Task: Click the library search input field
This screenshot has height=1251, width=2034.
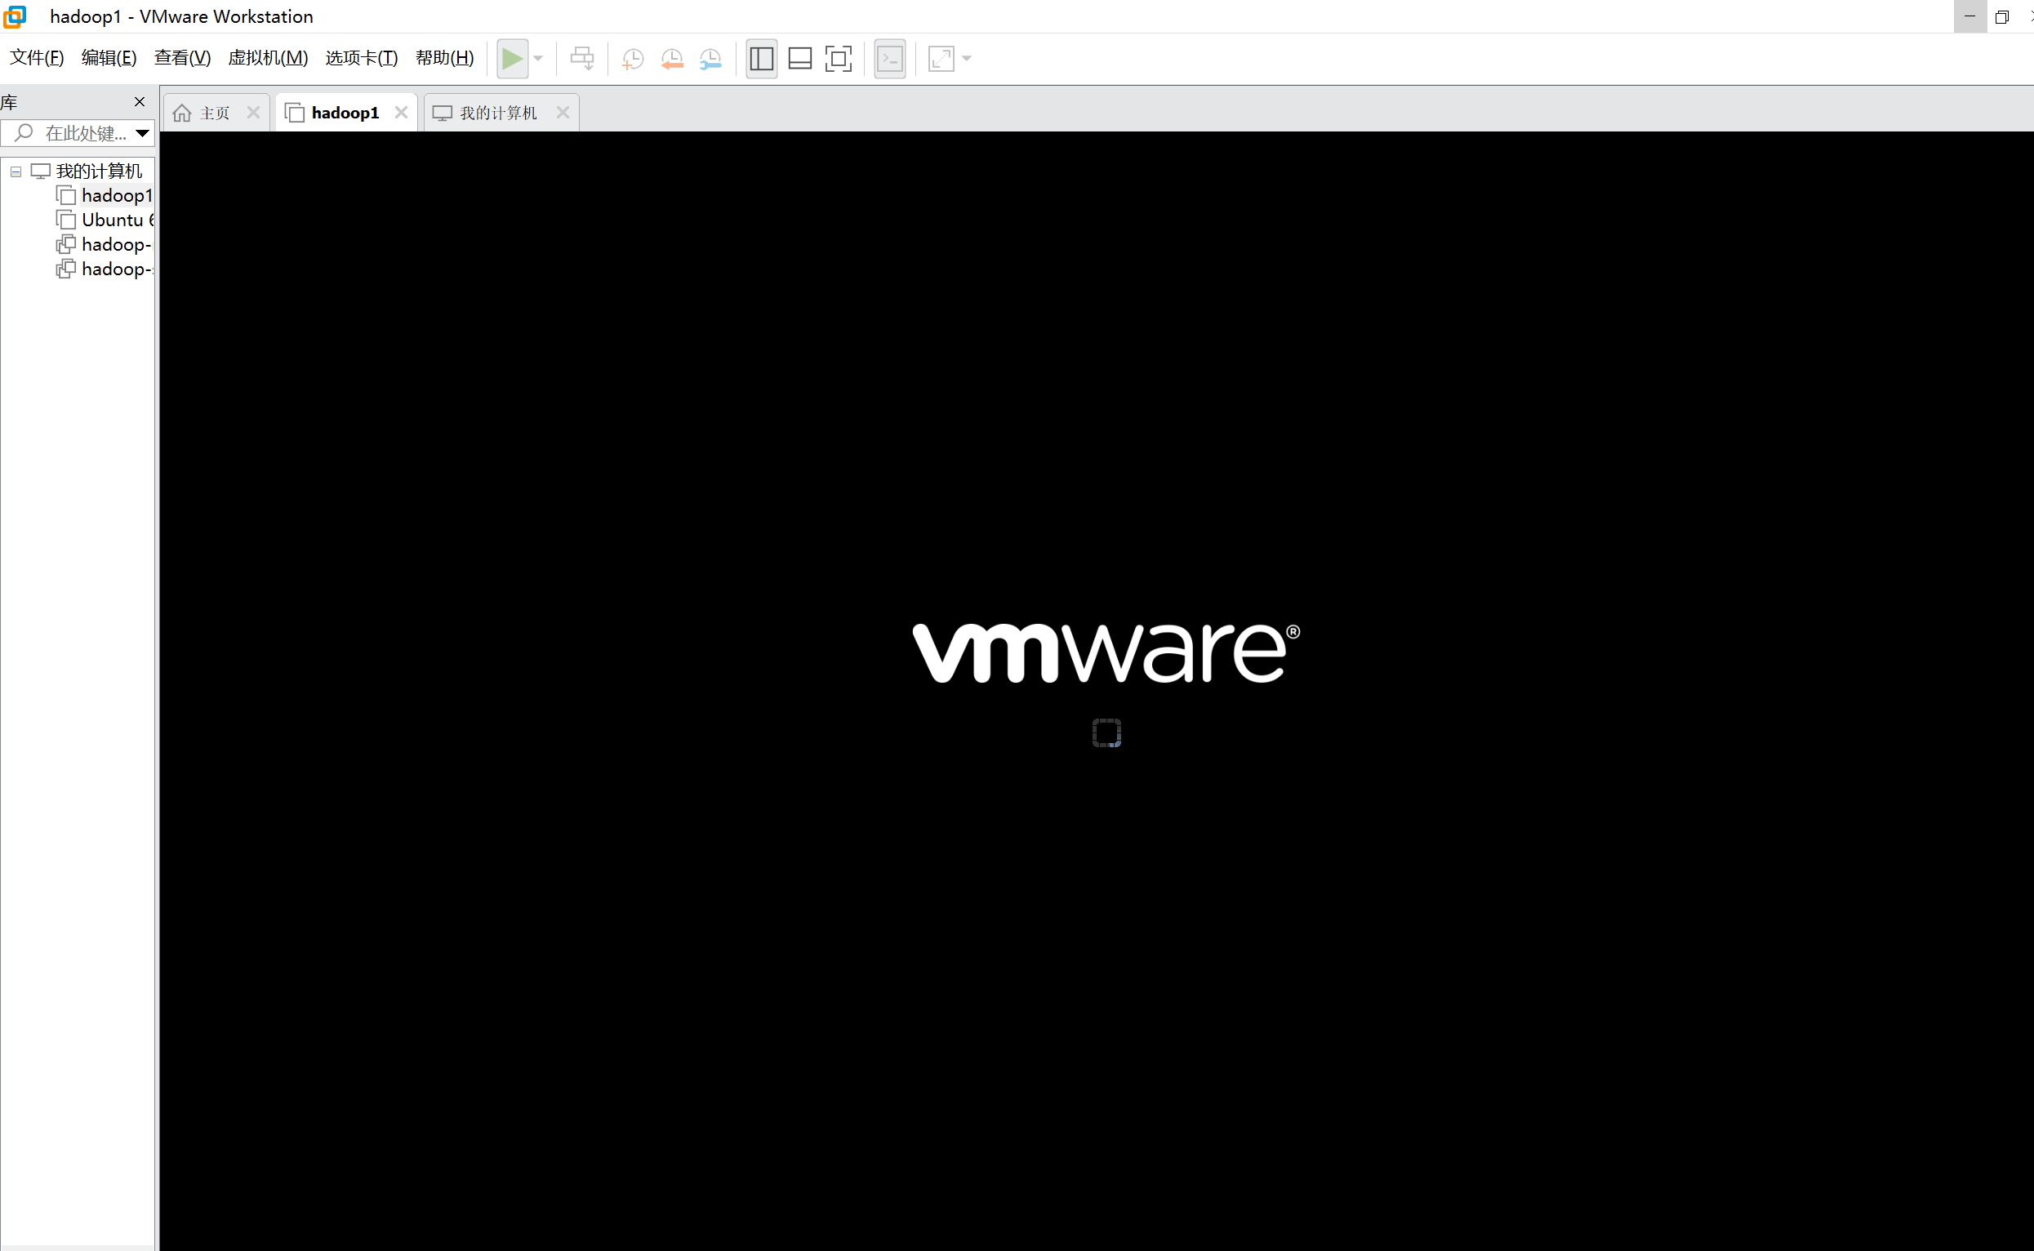Action: pyautogui.click(x=82, y=133)
